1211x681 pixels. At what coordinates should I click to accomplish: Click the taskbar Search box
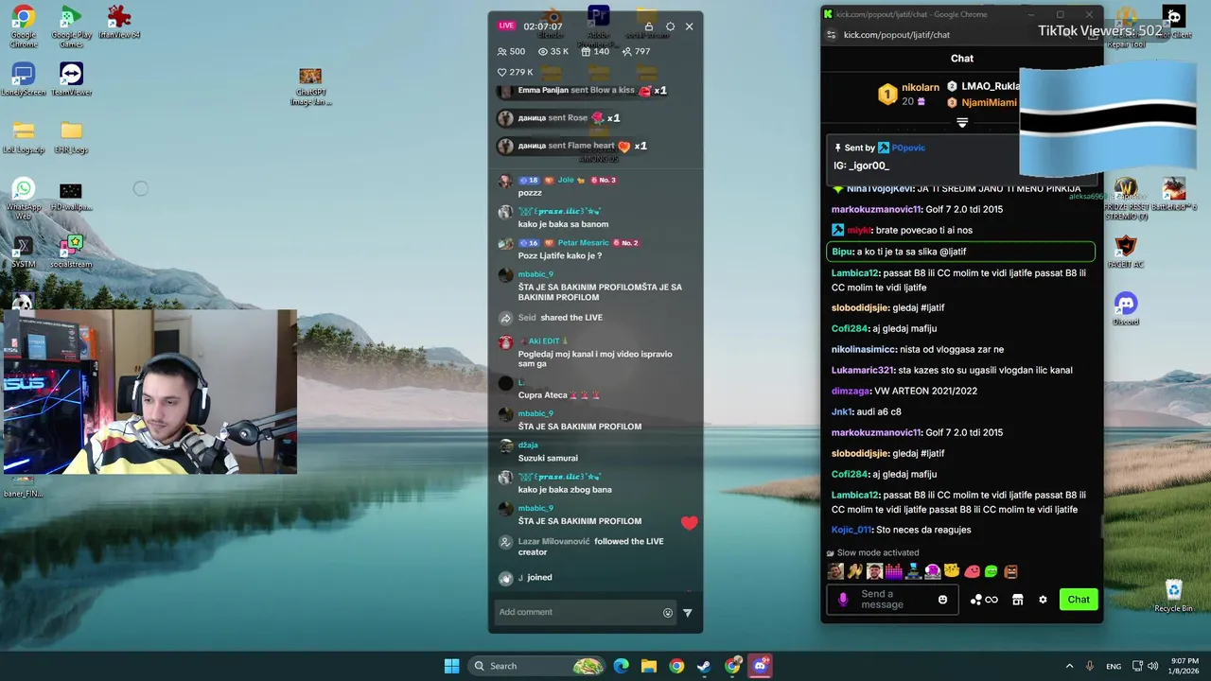(536, 666)
